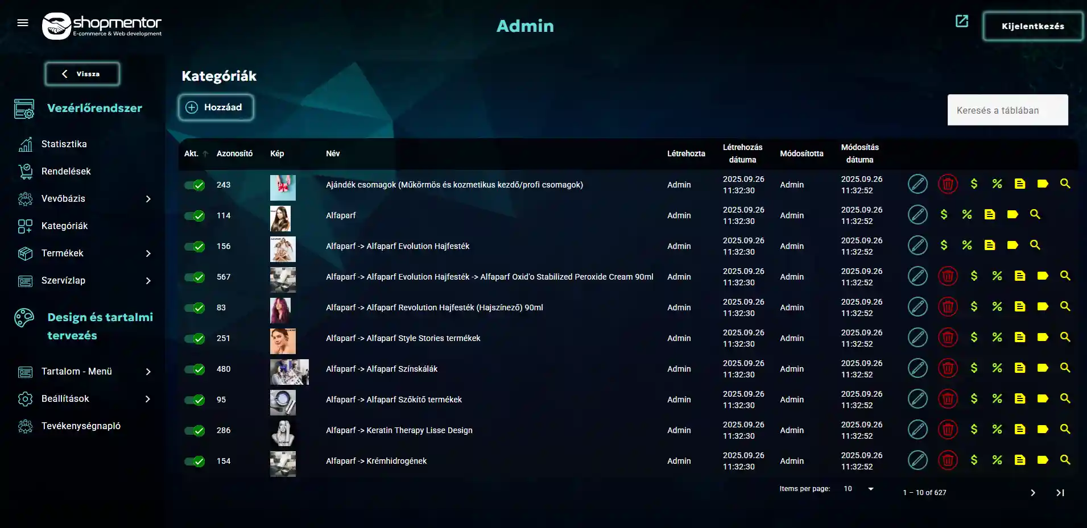1087x528 pixels.
Task: Click the edit pencil icon for category 243
Action: tap(917, 184)
